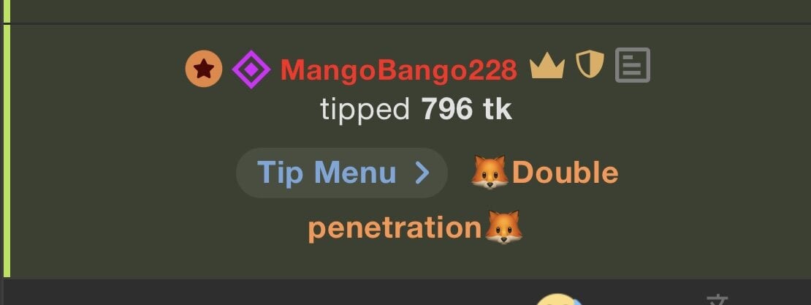Open the MangoBango228 user profile

pyautogui.click(x=398, y=70)
